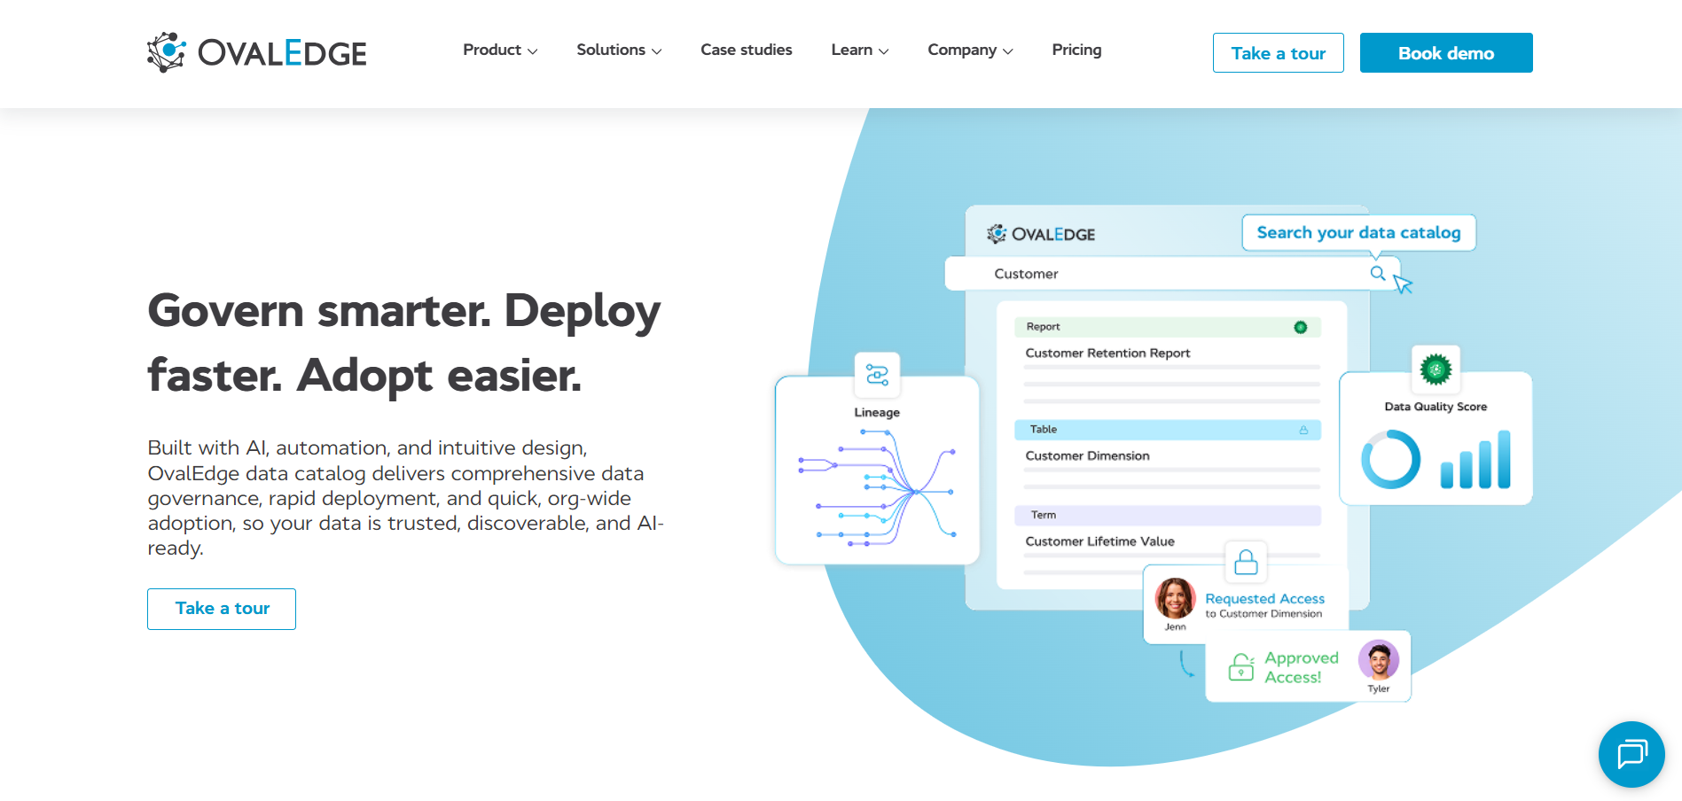Click the Book demo button

click(1446, 53)
